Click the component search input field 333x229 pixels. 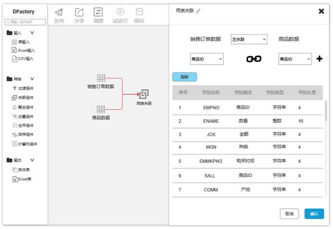tap(25, 22)
